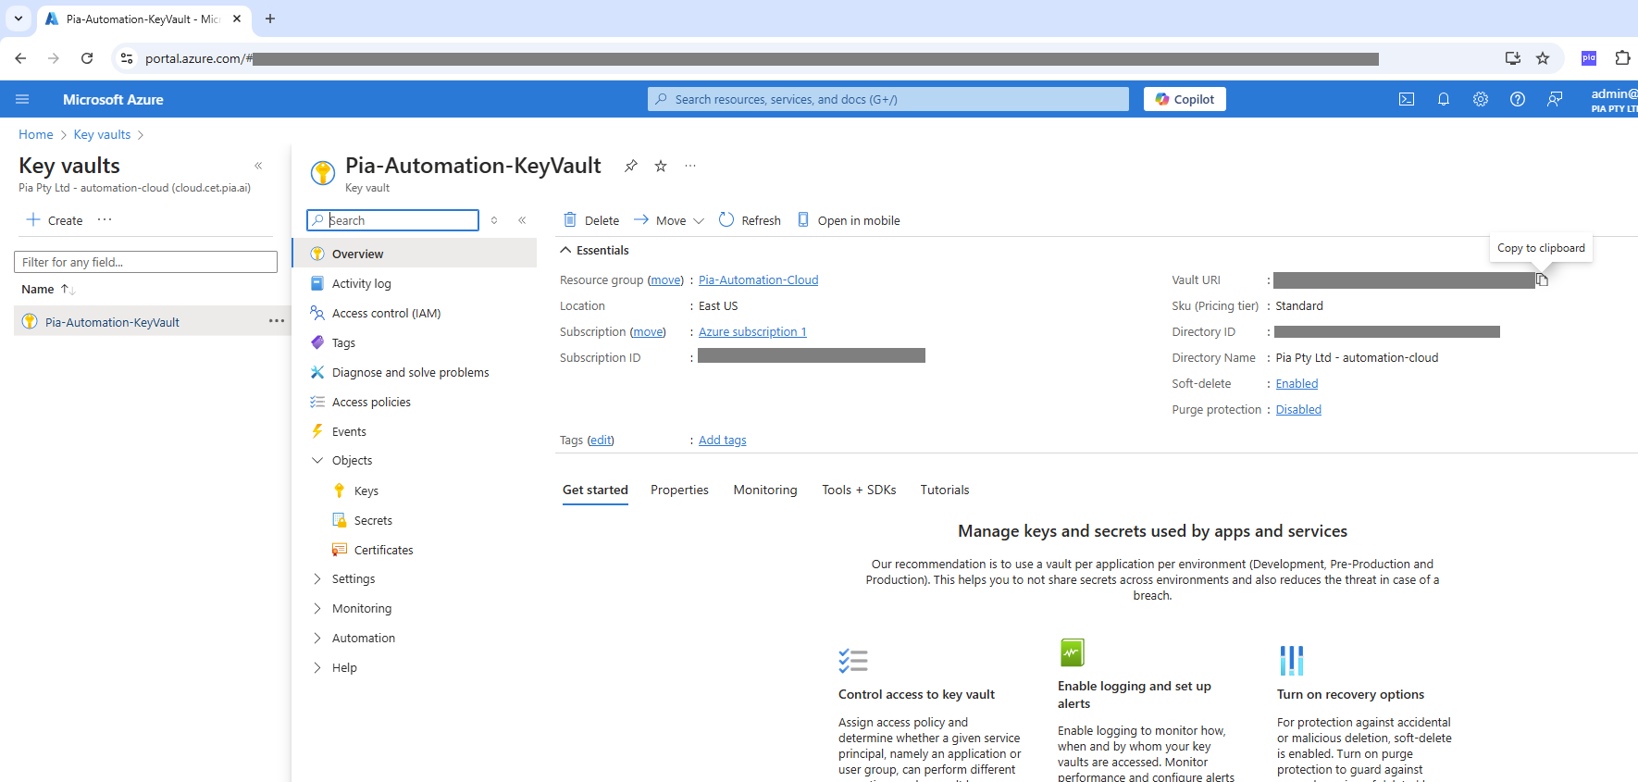Focus the Filter for any field box
The image size is (1638, 782).
click(x=145, y=262)
